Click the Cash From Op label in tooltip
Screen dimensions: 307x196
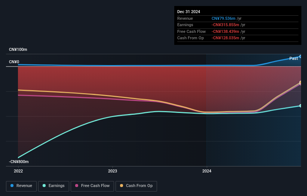(190, 38)
